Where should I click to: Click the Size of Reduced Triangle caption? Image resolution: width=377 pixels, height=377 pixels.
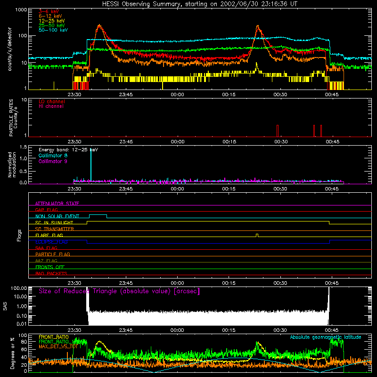point(119,291)
